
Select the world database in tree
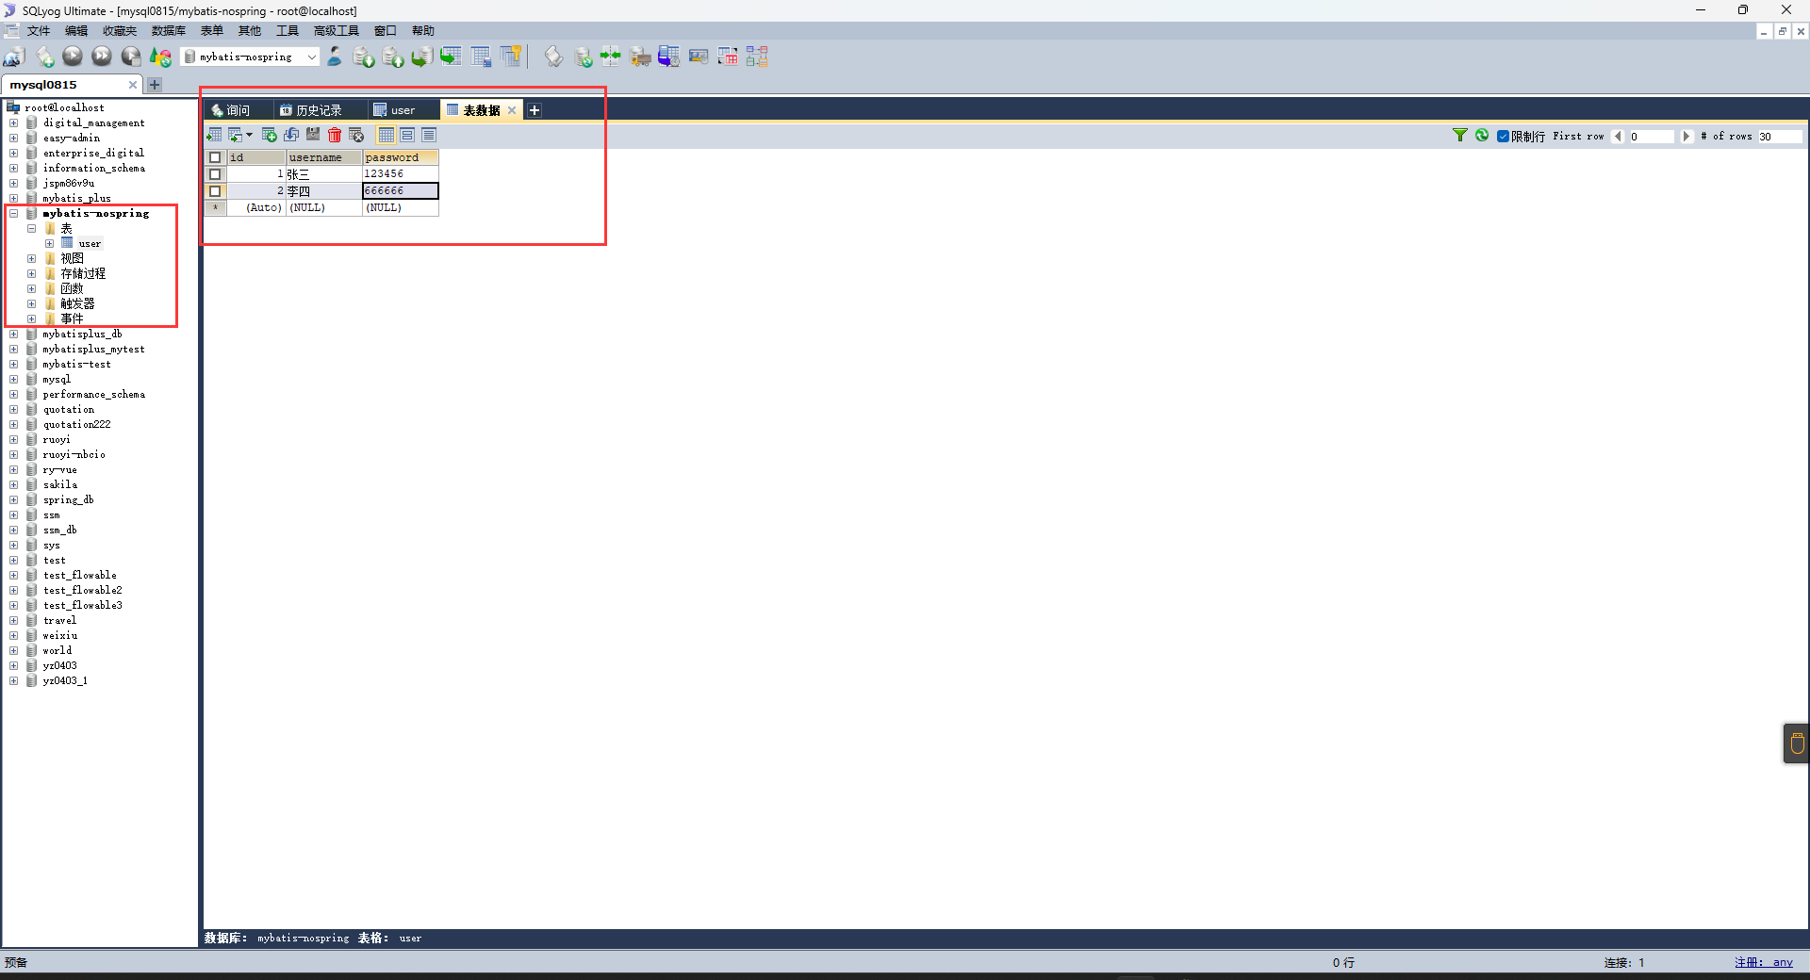click(57, 651)
